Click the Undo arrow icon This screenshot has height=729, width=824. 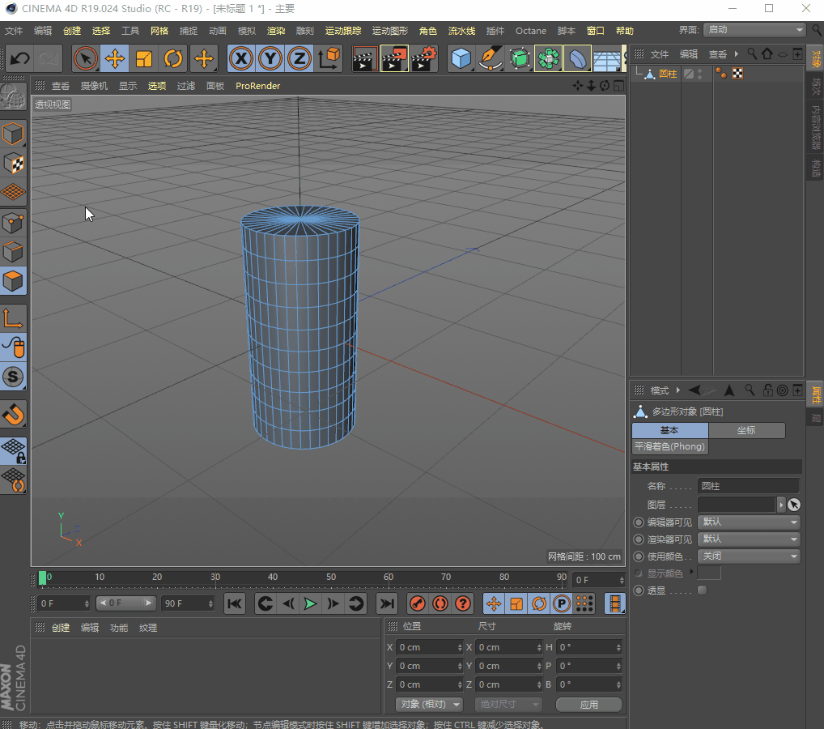(19, 59)
